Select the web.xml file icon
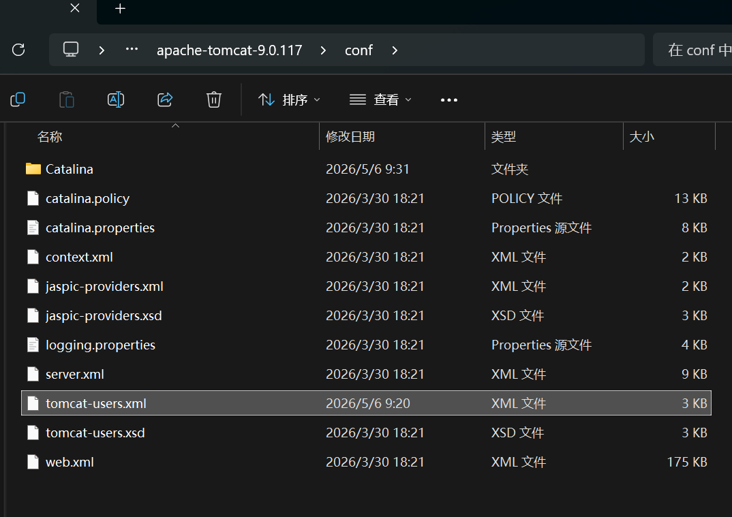This screenshot has width=732, height=517. (33, 462)
